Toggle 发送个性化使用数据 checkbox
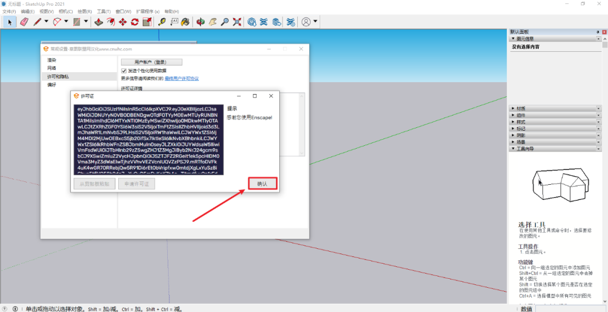Viewport: 608px width, 312px height. (x=124, y=70)
